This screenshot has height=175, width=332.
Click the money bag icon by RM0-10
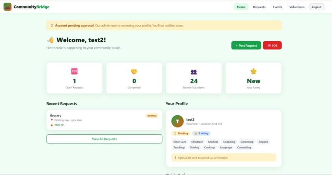coord(51,125)
